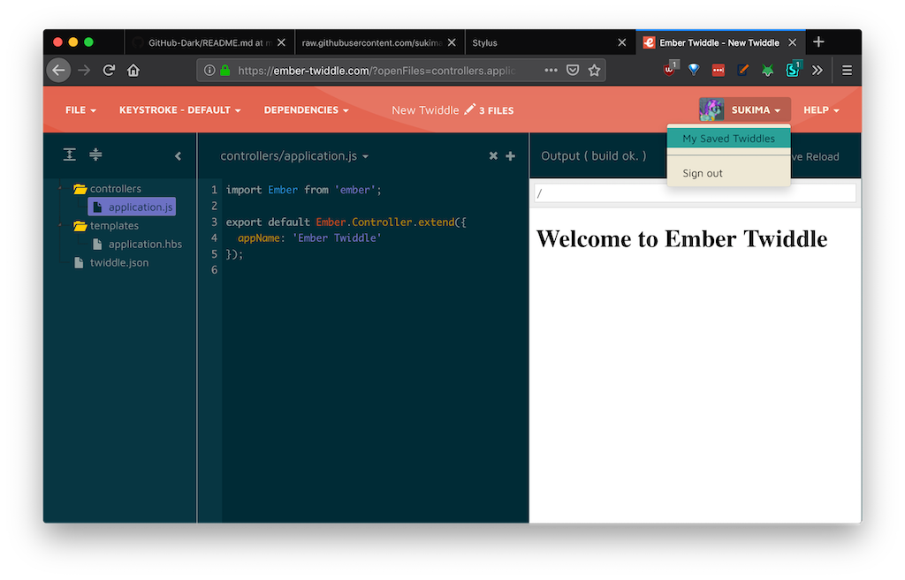The width and height of the screenshot is (905, 580).
Task: Go back using browser back arrow
Action: click(58, 71)
